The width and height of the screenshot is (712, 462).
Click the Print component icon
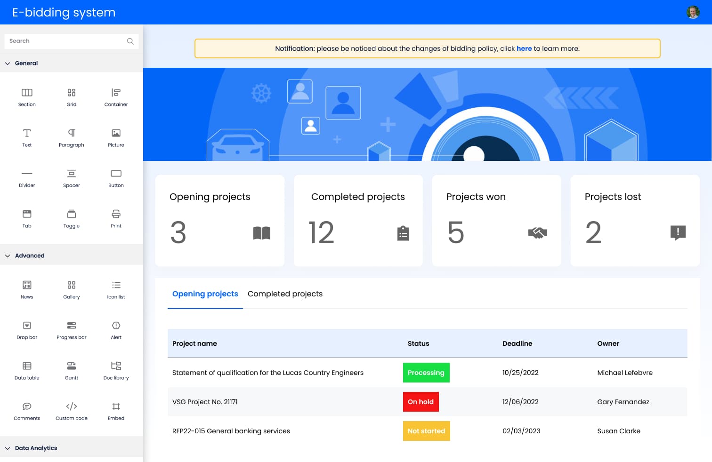pyautogui.click(x=116, y=215)
